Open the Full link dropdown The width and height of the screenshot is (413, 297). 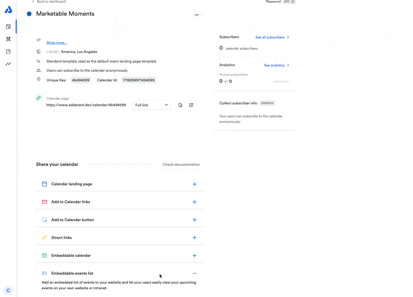pyautogui.click(x=151, y=105)
